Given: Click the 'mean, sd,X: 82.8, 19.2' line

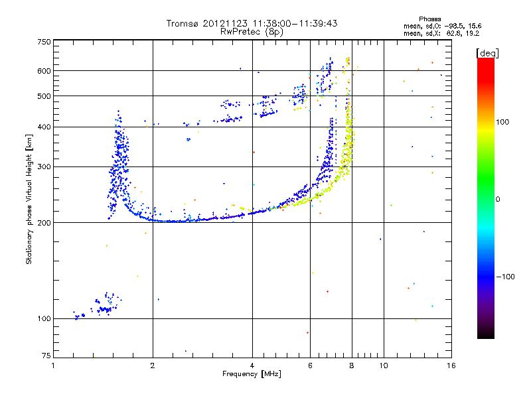Looking at the screenshot, I should click(x=441, y=33).
